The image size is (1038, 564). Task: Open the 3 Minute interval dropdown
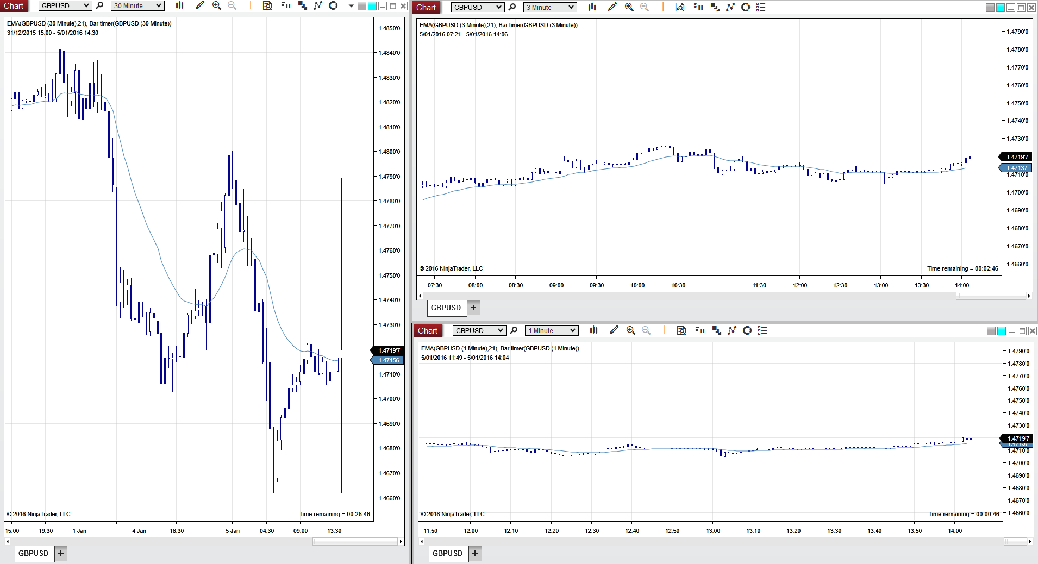pos(549,7)
